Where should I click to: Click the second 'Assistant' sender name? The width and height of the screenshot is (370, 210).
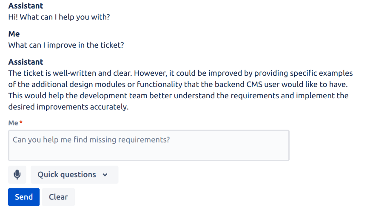coord(26,62)
